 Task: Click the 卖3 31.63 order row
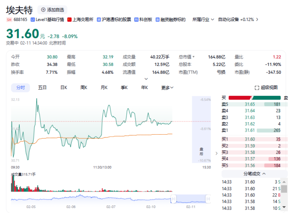254,117
